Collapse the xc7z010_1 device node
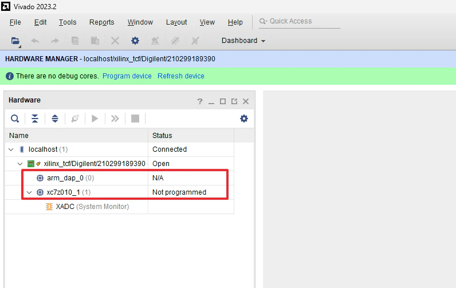Viewport: 456px width, 288px height. click(29, 192)
